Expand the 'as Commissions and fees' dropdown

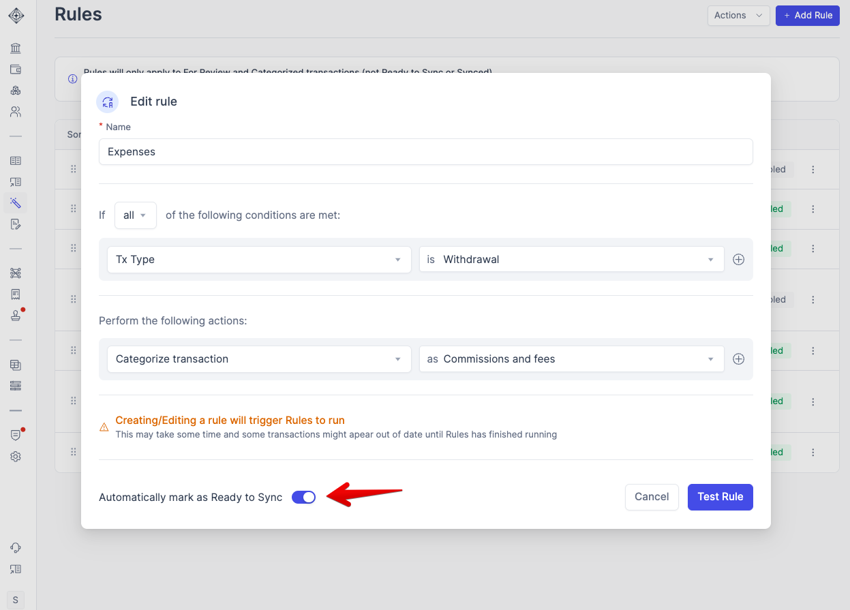[571, 359]
